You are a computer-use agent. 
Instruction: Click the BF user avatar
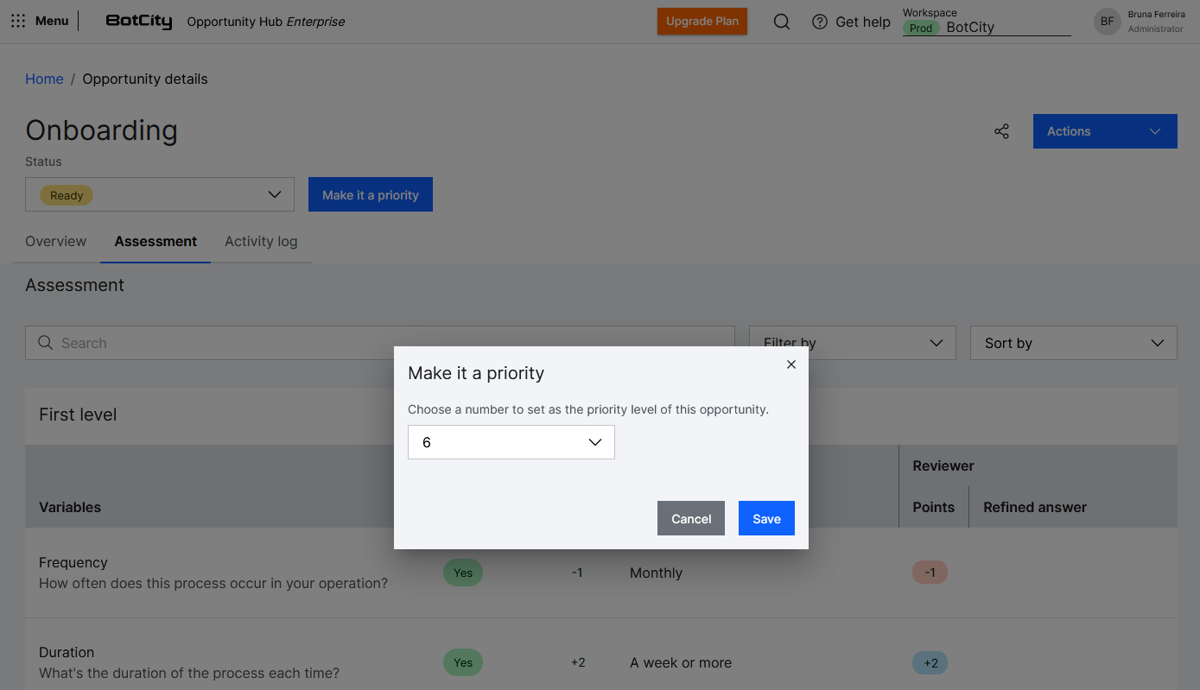[x=1107, y=22]
